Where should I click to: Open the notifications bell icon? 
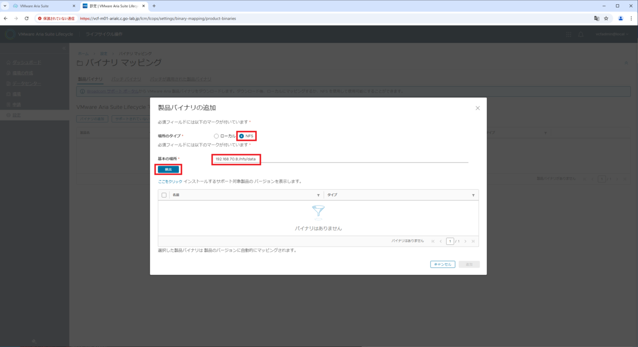(581, 34)
